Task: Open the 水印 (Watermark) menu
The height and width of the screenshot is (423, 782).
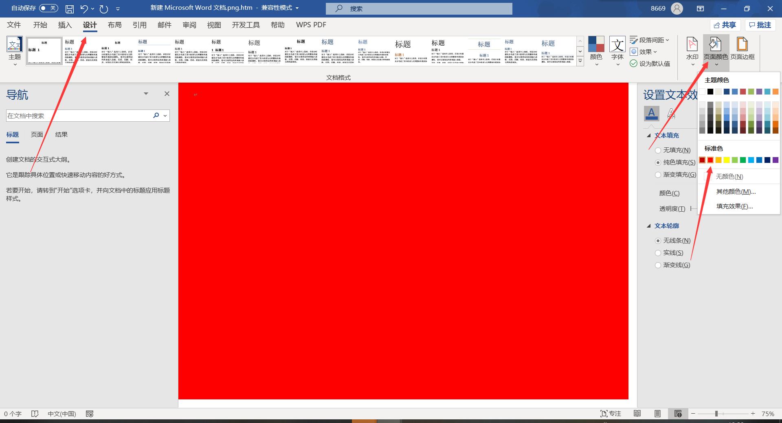Action: [692, 52]
